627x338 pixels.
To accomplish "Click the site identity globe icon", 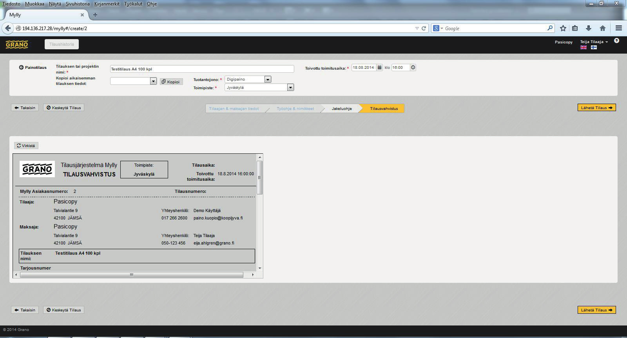I will [18, 28].
